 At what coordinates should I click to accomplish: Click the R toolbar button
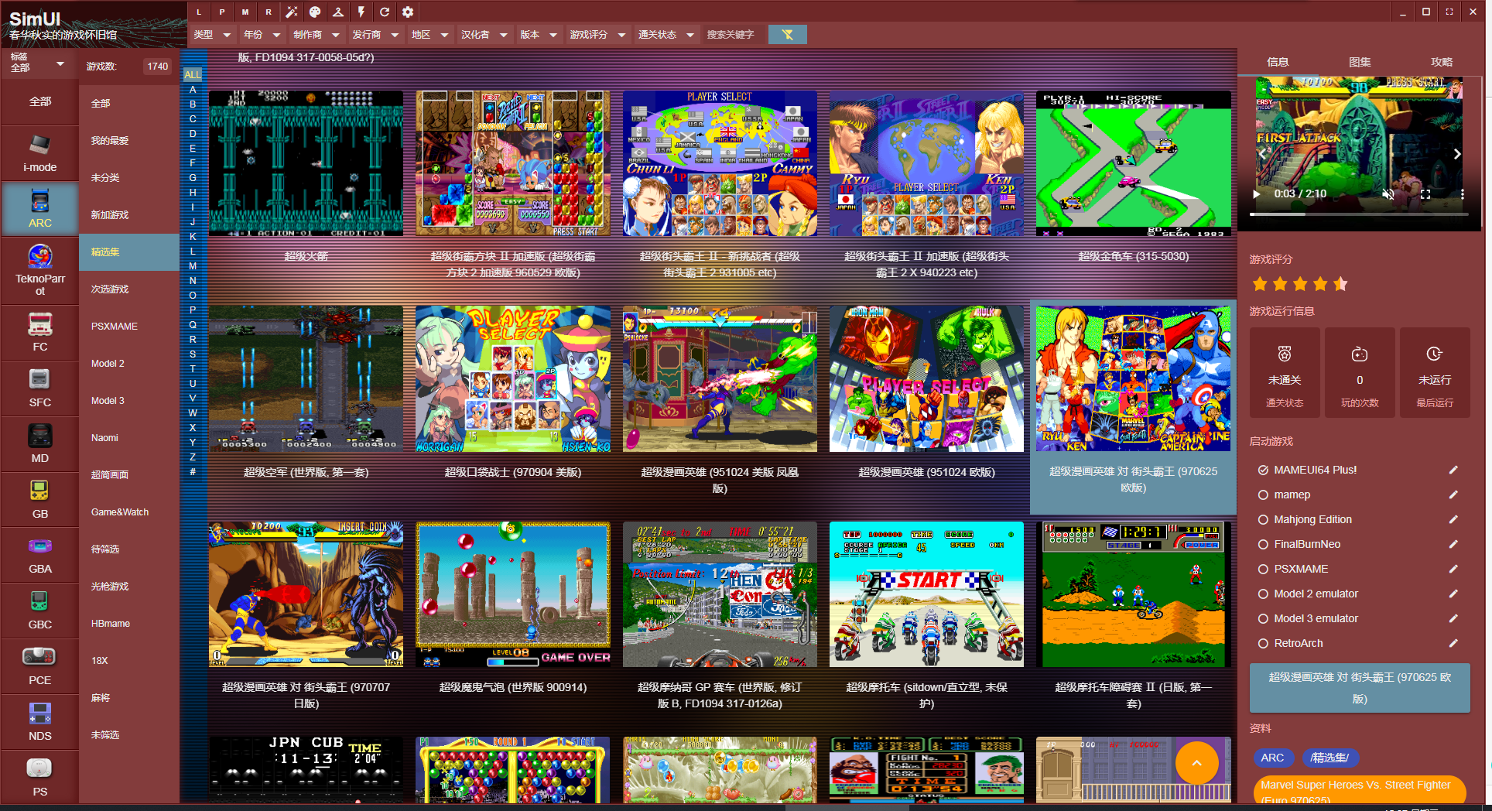pos(269,12)
